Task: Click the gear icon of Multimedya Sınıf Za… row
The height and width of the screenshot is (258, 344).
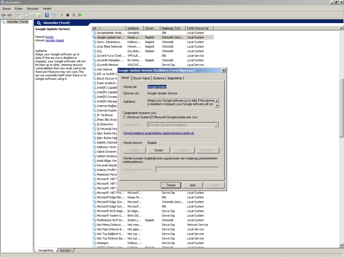Action: point(94,220)
